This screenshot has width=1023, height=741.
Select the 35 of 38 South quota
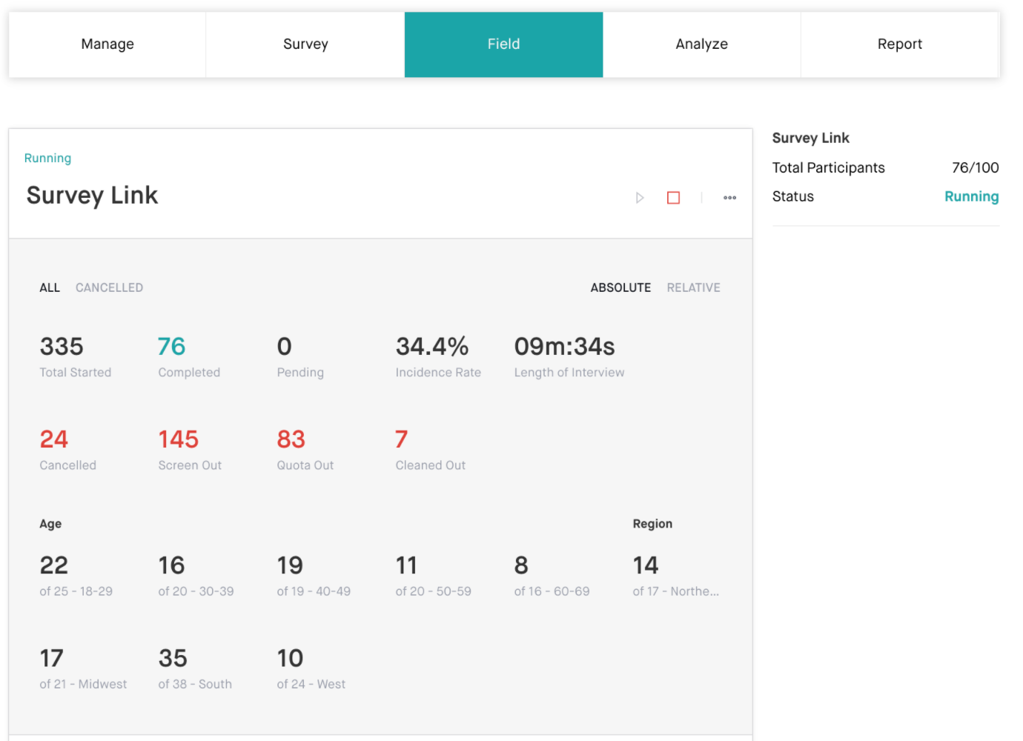(173, 658)
